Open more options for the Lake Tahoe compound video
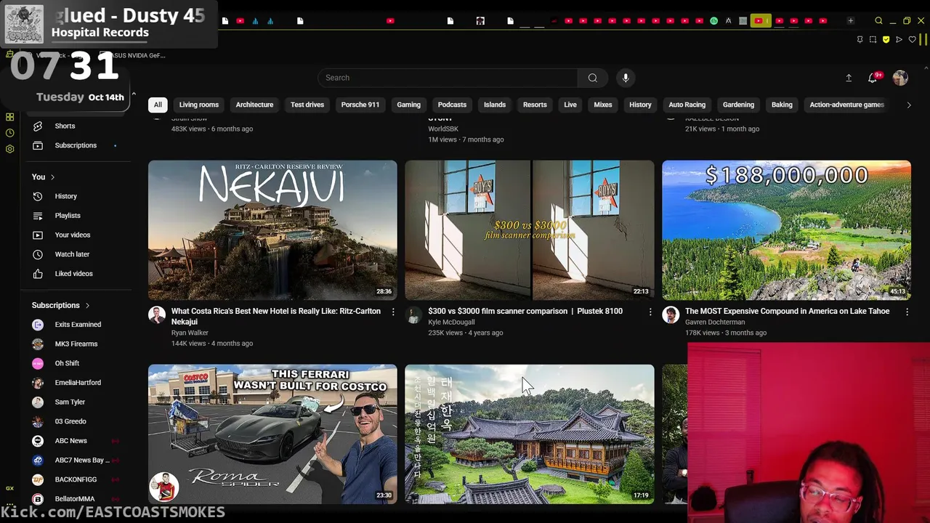 [907, 312]
